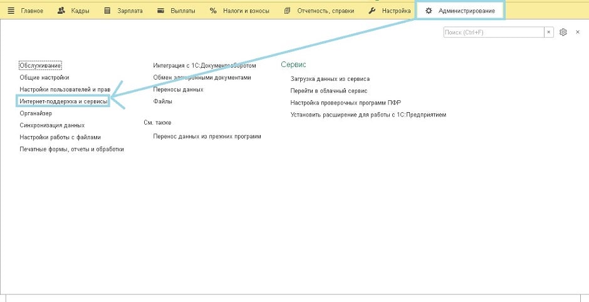
Task: Click Установить расширение для работы с 1С:Предприятием
Action: click(368, 115)
